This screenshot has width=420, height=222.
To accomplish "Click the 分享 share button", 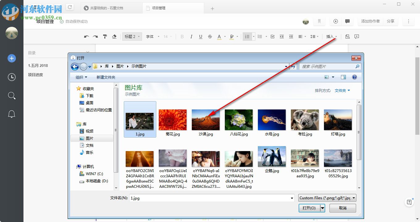I will (x=391, y=21).
